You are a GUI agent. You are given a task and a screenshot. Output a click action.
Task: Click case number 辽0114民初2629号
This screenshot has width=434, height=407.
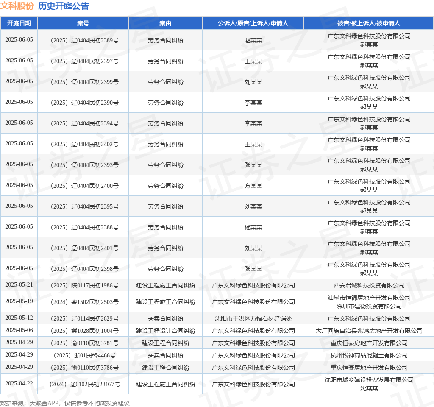pyautogui.click(x=85, y=319)
